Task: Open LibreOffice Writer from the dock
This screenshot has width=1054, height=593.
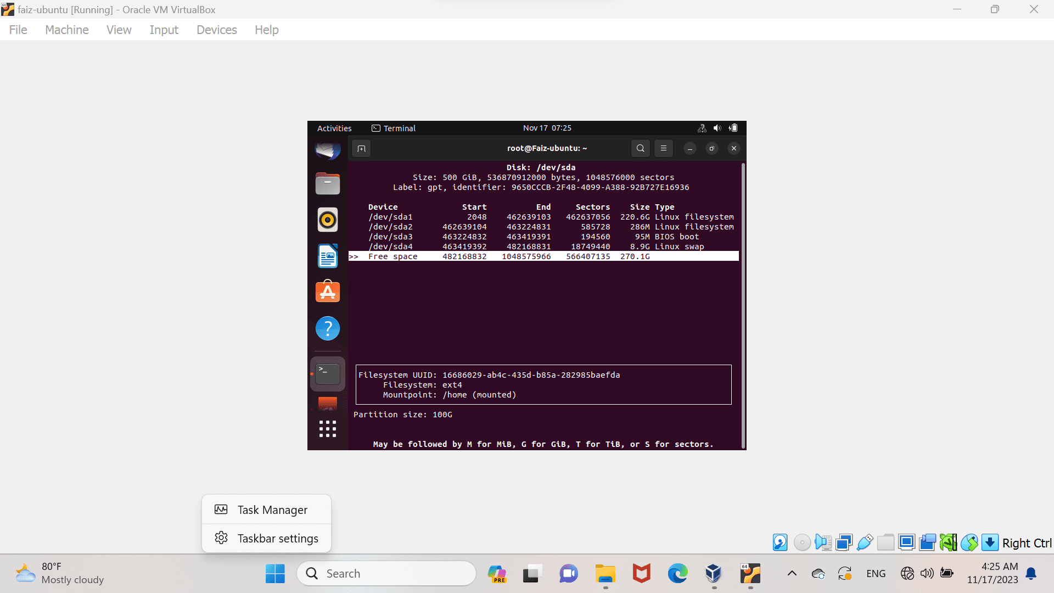Action: pos(328,256)
